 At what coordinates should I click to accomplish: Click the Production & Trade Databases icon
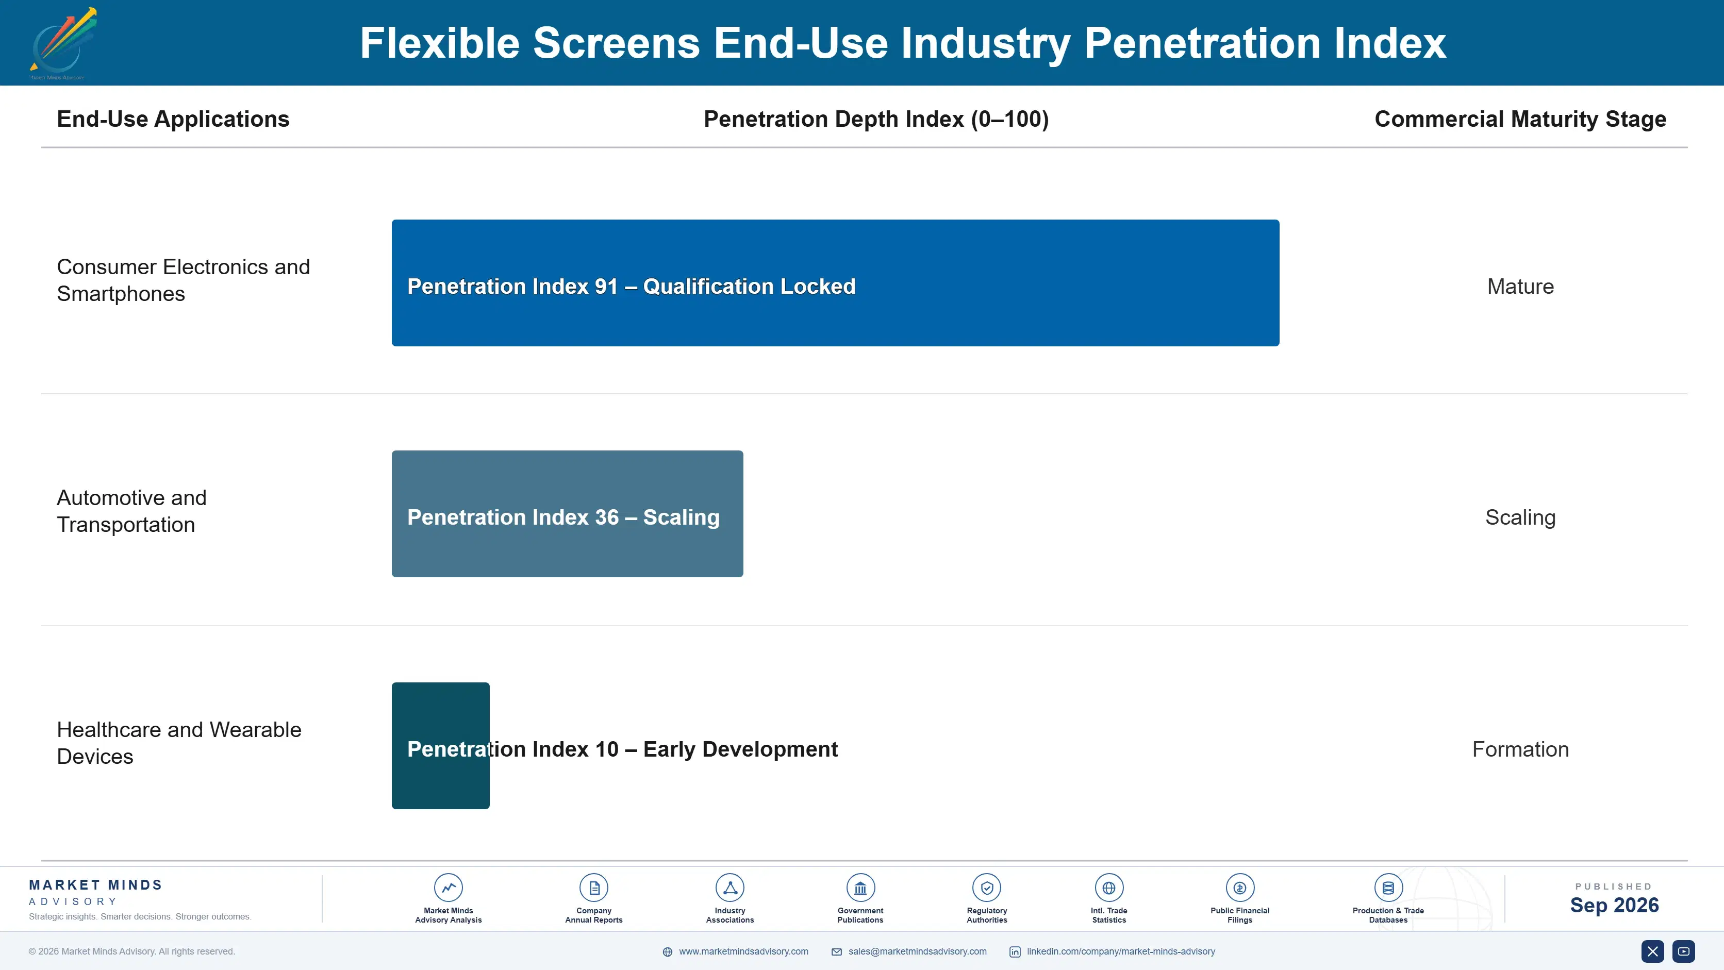pyautogui.click(x=1388, y=888)
